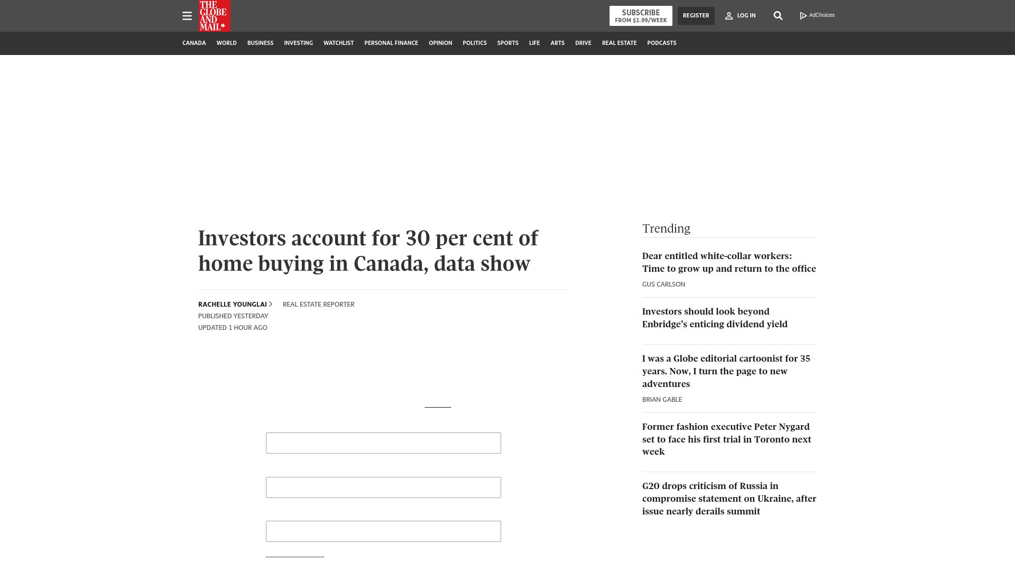The width and height of the screenshot is (1015, 571).
Task: Open the Politics section
Action: [475, 43]
